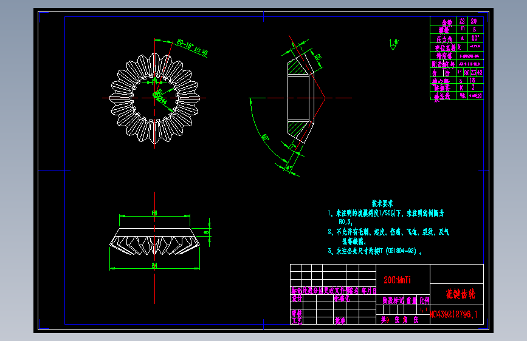Click the module symbol "m" cell

(x=463, y=29)
